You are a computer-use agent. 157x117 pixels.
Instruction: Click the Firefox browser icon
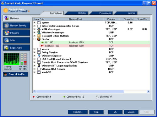tap(39, 39)
